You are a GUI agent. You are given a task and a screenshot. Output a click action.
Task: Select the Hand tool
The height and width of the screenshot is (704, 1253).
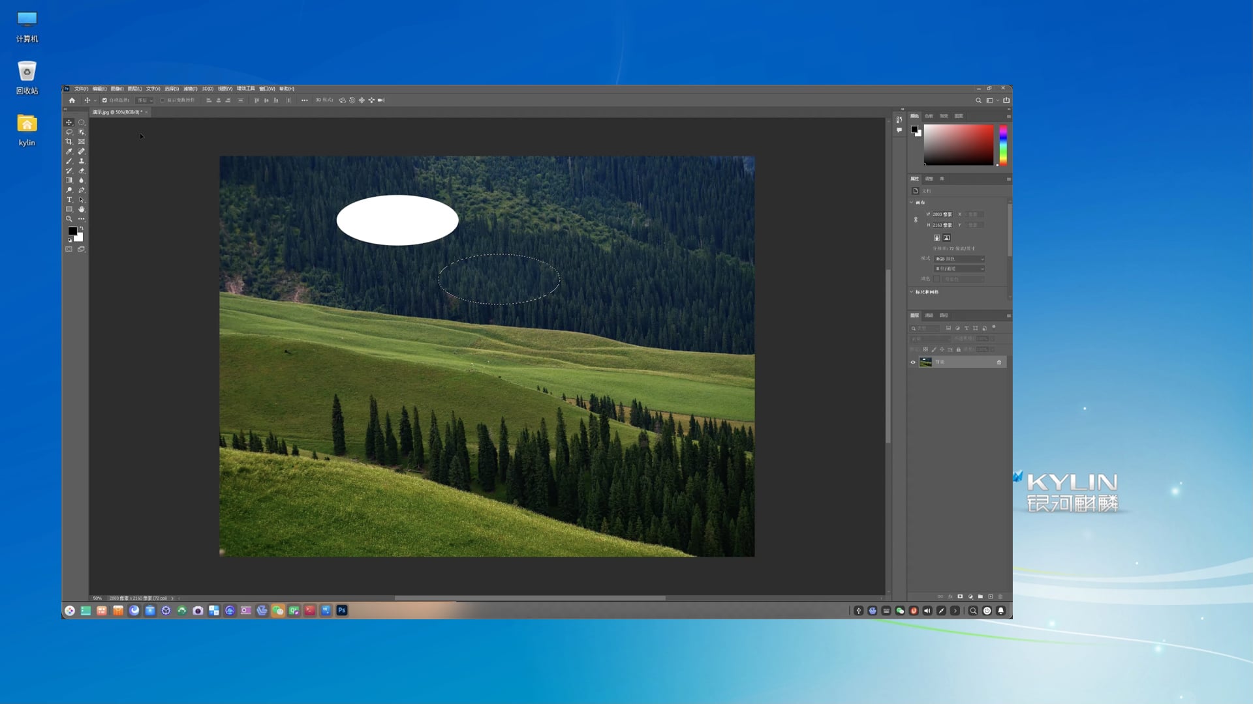(82, 209)
